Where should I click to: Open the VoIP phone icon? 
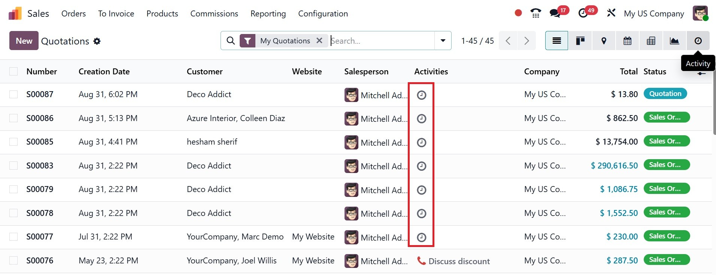click(x=536, y=13)
